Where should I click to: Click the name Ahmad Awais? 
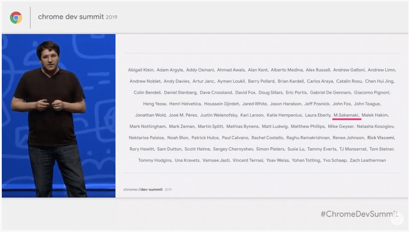point(231,70)
